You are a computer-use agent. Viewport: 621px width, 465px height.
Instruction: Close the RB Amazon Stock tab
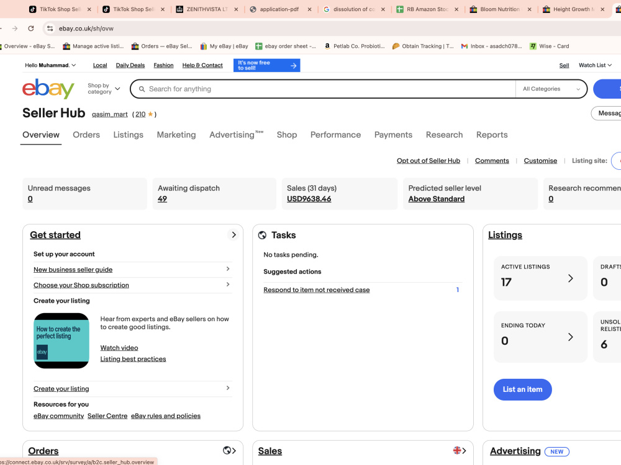tap(456, 9)
